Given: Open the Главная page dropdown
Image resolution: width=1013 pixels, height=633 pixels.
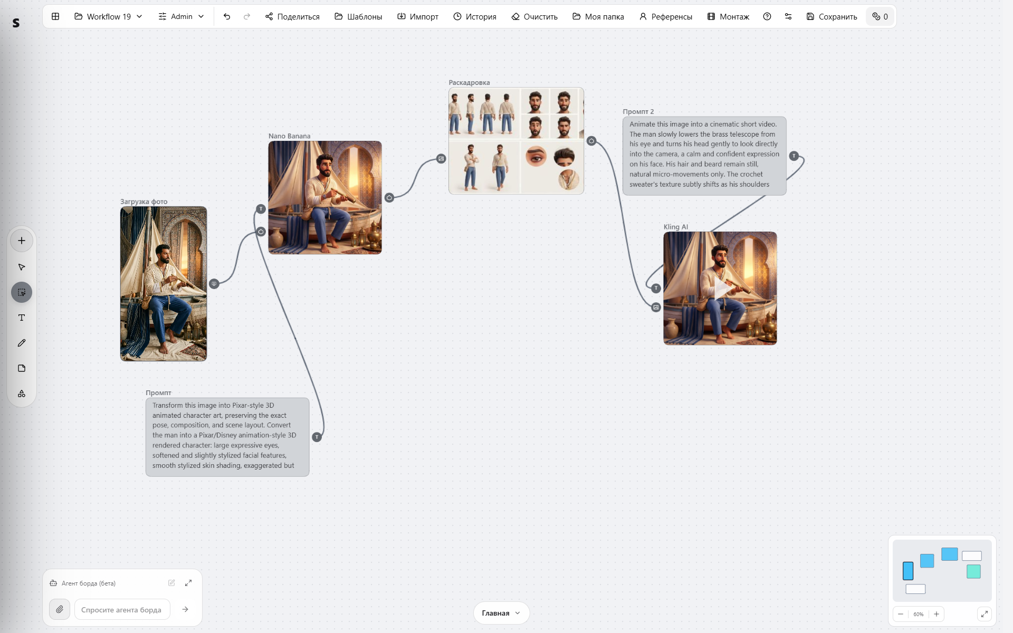Looking at the screenshot, I should point(501,613).
